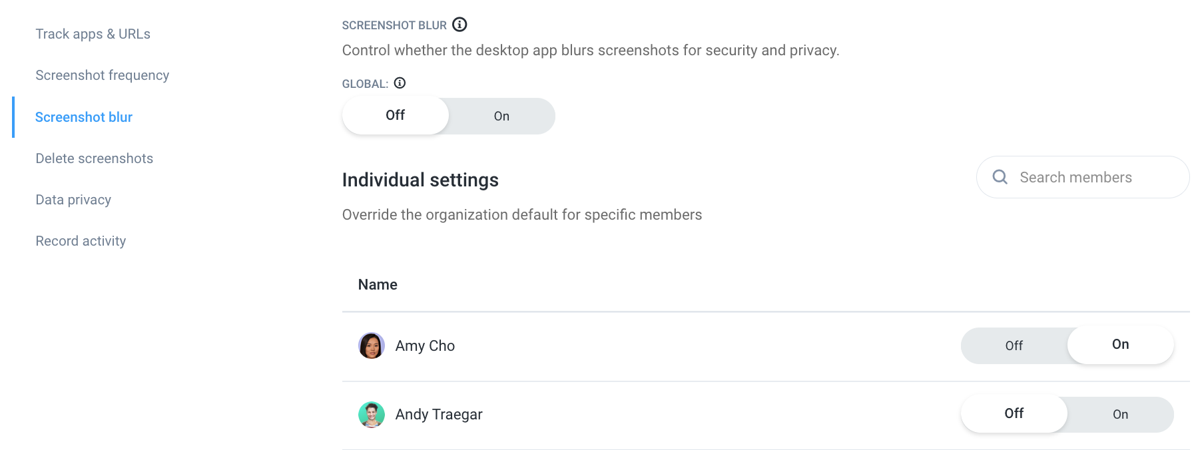This screenshot has width=1196, height=450.
Task: Click the search magnifier in Search members
Action: (1000, 177)
